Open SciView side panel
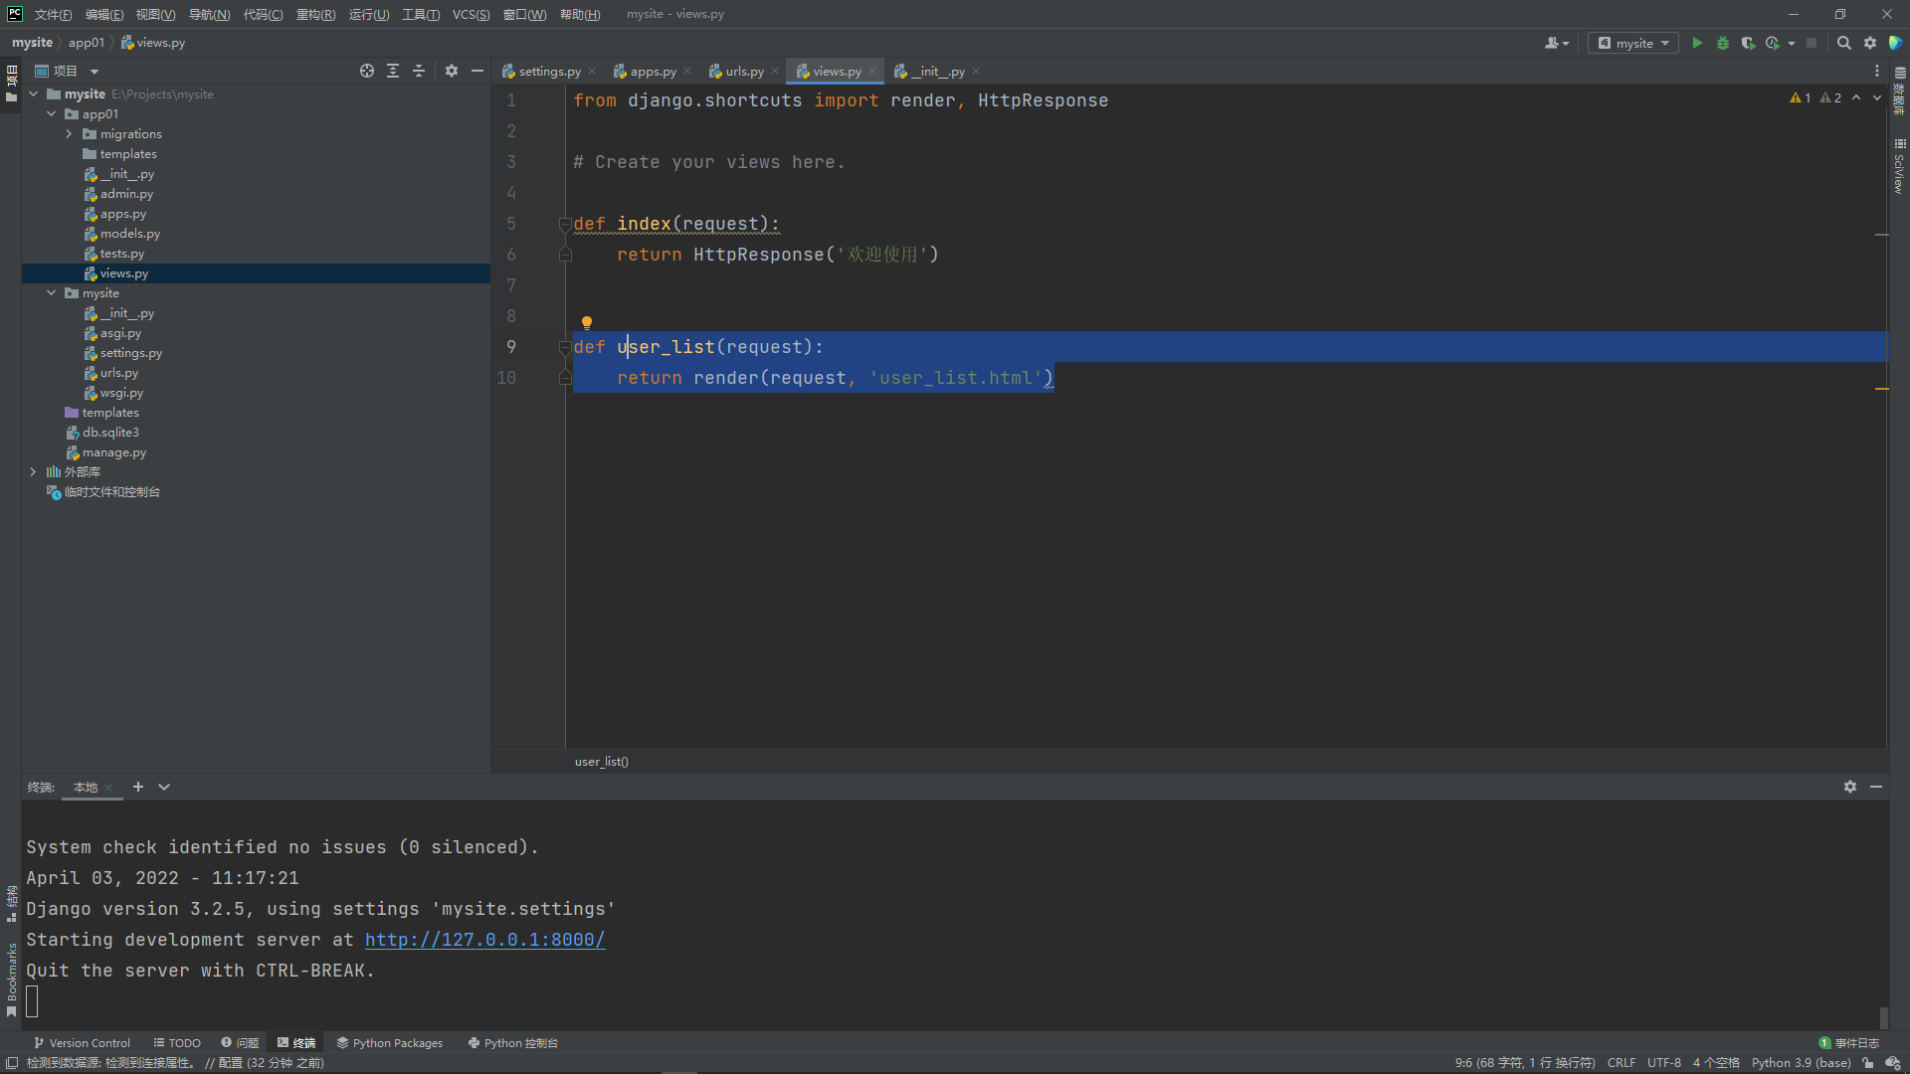This screenshot has width=1910, height=1074. click(x=1899, y=166)
